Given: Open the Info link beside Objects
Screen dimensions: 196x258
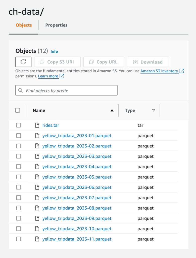Looking at the screenshot, I should tap(54, 51).
